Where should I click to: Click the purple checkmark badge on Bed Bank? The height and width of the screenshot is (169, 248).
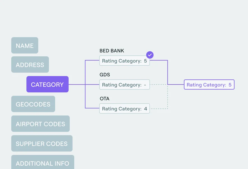pos(150,55)
